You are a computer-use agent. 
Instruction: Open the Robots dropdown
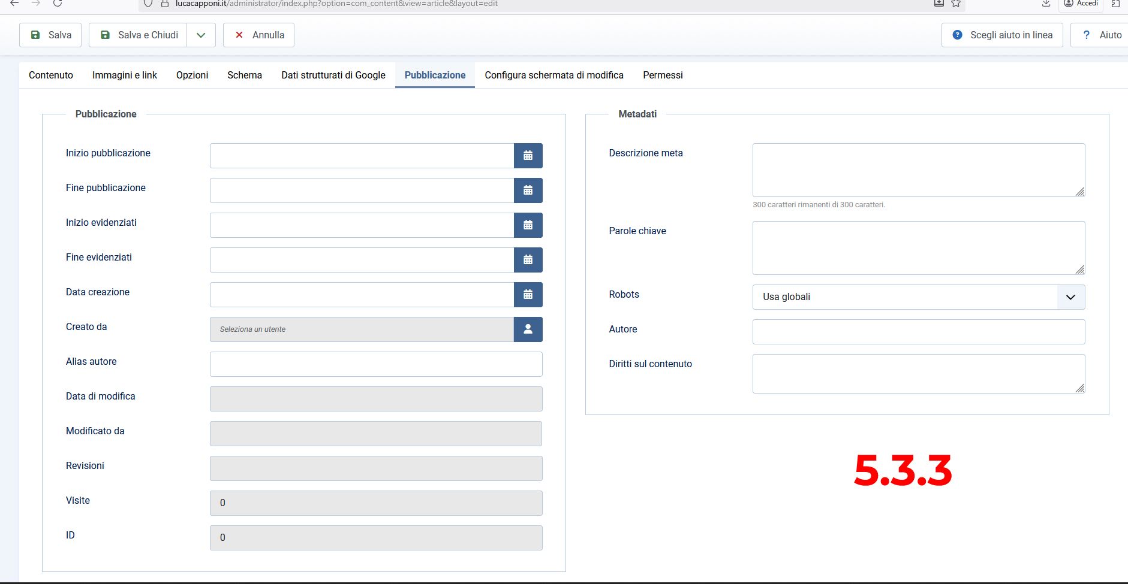918,297
